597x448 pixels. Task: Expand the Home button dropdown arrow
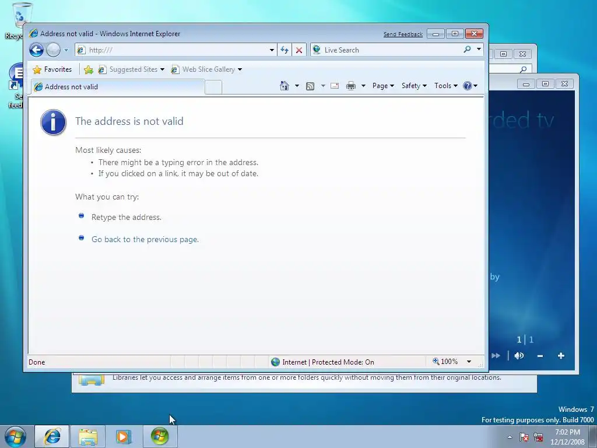(x=297, y=86)
